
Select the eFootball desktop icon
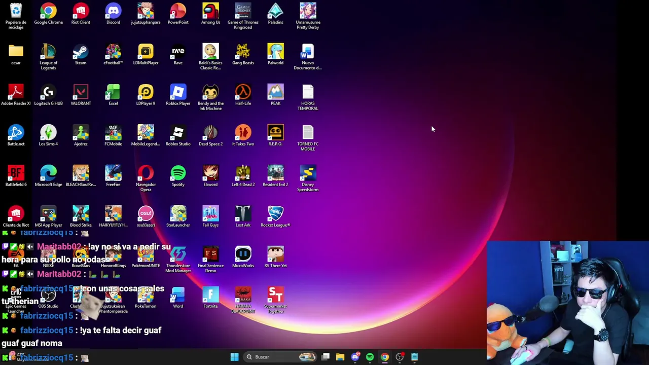(113, 54)
